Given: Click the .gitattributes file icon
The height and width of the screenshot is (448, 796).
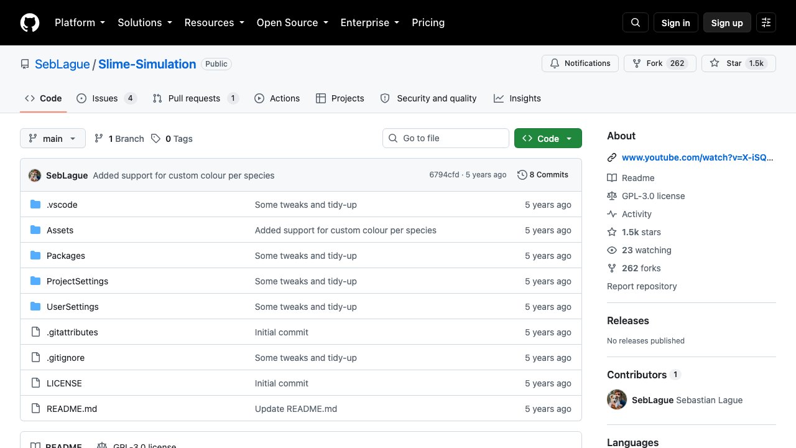Looking at the screenshot, I should point(35,332).
